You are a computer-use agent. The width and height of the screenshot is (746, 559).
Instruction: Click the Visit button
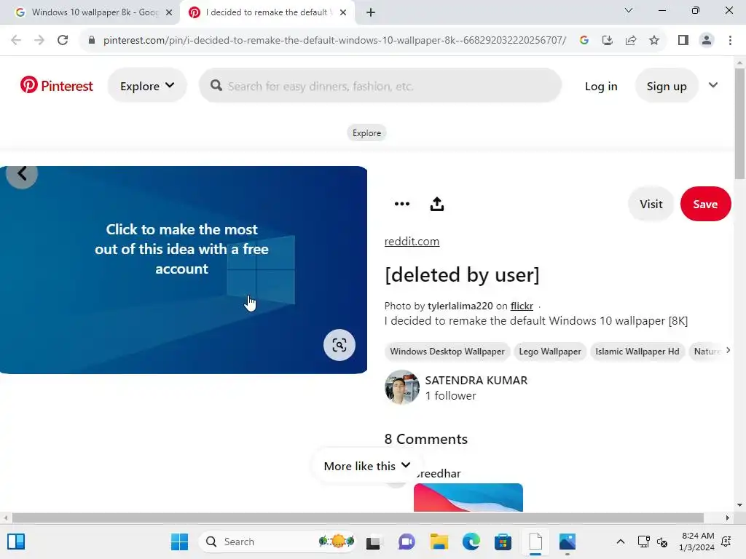(x=651, y=204)
